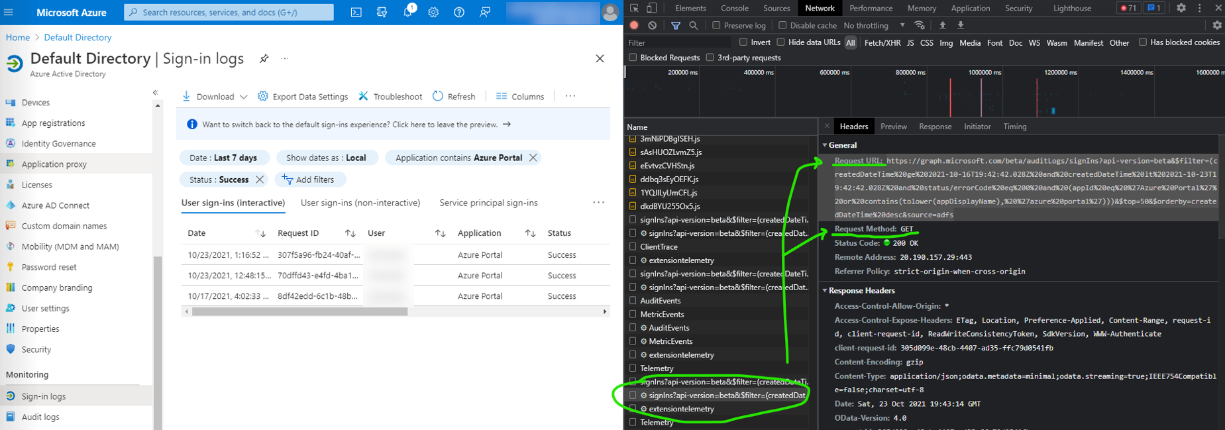Open Directories and subscriptions filter icon
1225x430 pixels.
382,13
